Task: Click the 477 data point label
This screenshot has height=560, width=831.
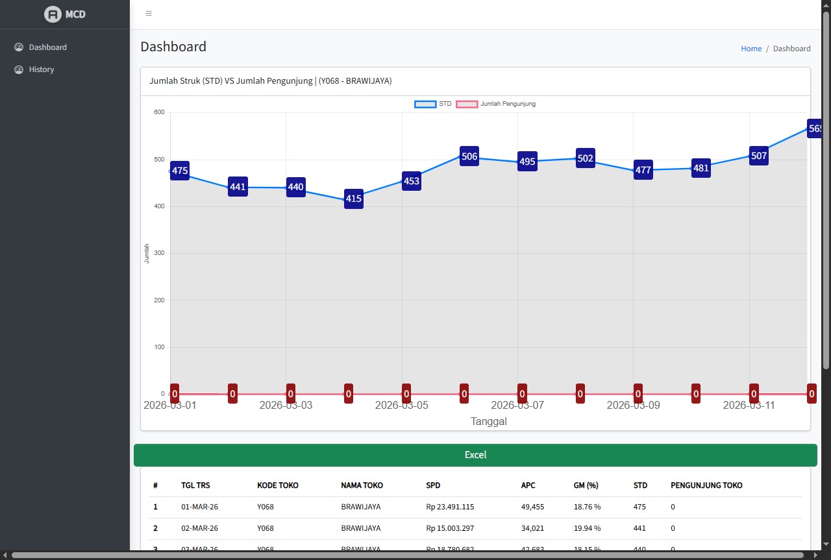Action: tap(643, 170)
